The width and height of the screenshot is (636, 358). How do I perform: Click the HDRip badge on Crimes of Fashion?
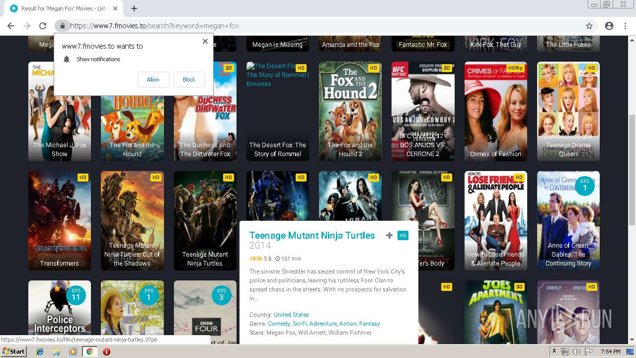tap(515, 68)
